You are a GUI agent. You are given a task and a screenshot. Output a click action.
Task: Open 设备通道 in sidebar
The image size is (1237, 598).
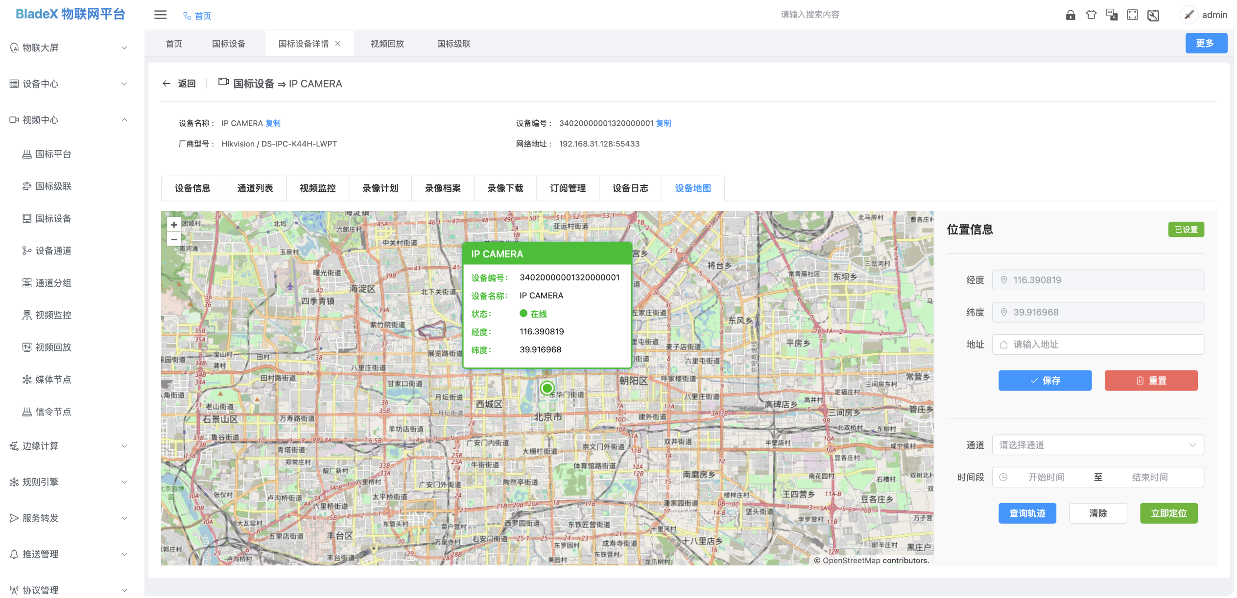point(53,251)
